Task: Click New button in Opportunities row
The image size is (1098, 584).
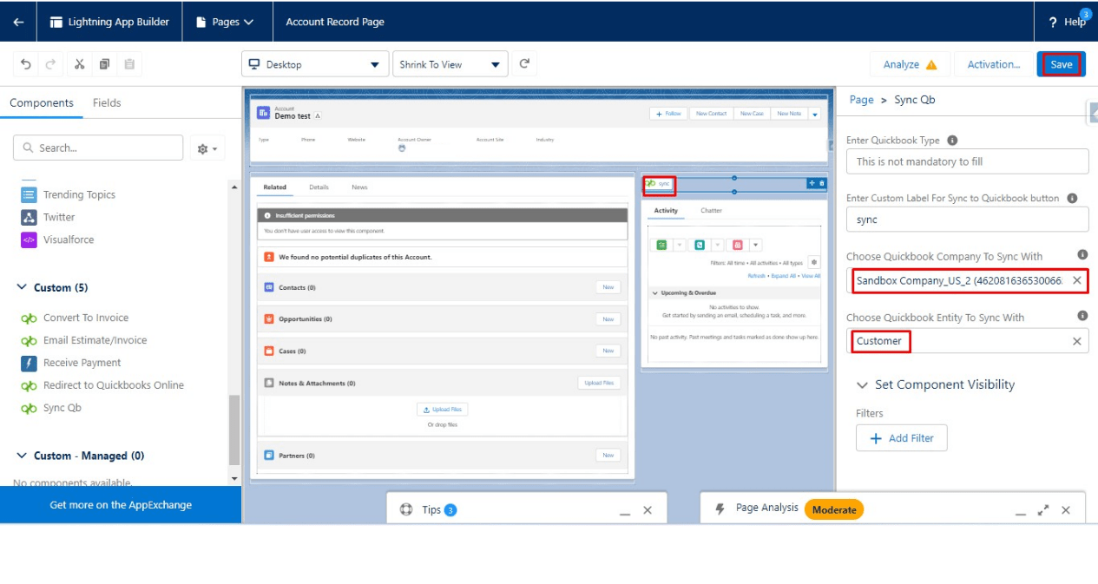Action: [608, 319]
